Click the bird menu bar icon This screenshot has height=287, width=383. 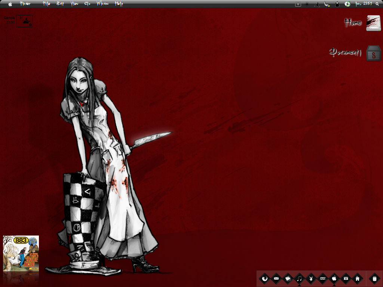(327, 4)
